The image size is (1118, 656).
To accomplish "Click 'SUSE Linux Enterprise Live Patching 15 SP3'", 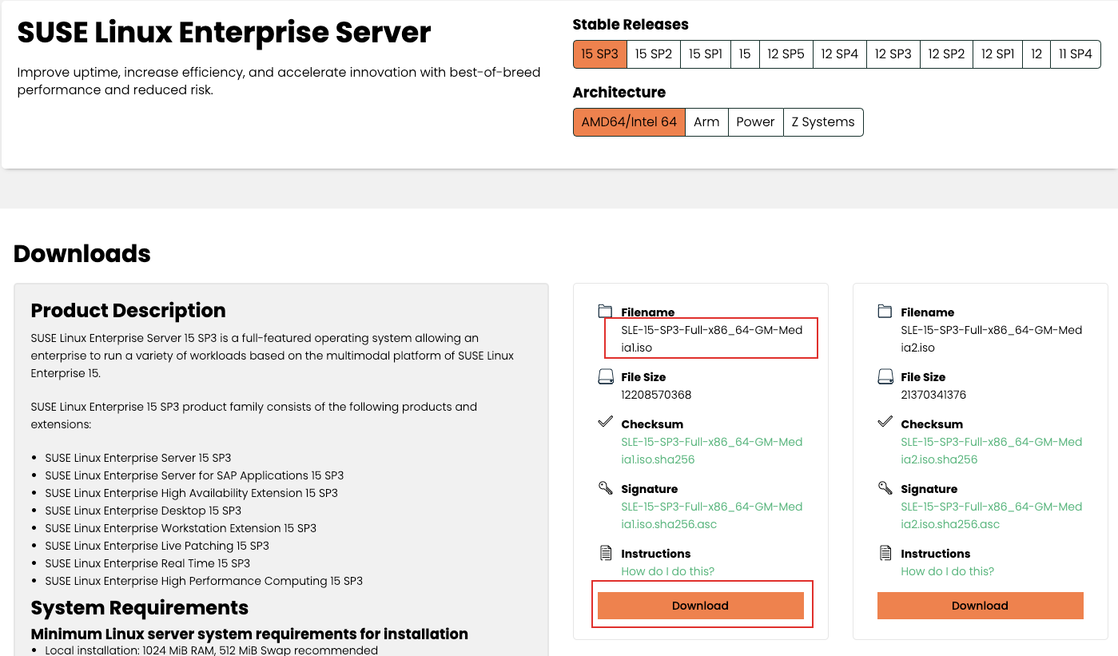I will [157, 546].
